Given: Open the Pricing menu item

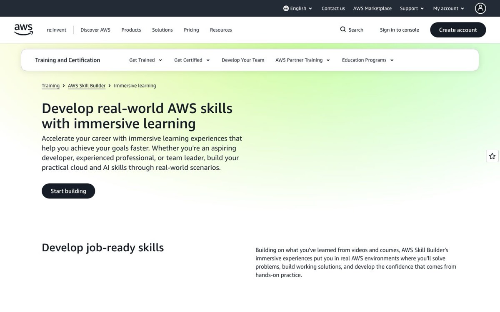Looking at the screenshot, I should click(191, 30).
